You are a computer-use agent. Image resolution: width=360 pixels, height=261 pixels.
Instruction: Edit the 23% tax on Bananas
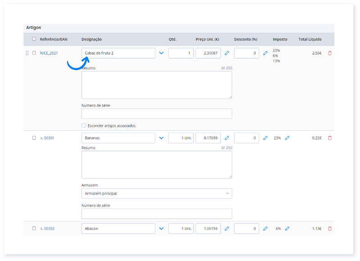(x=287, y=138)
